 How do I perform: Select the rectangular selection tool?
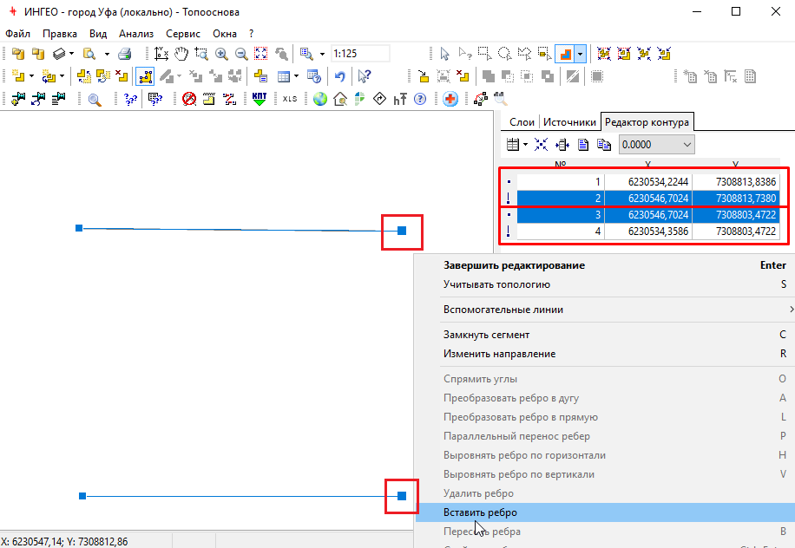pos(484,54)
